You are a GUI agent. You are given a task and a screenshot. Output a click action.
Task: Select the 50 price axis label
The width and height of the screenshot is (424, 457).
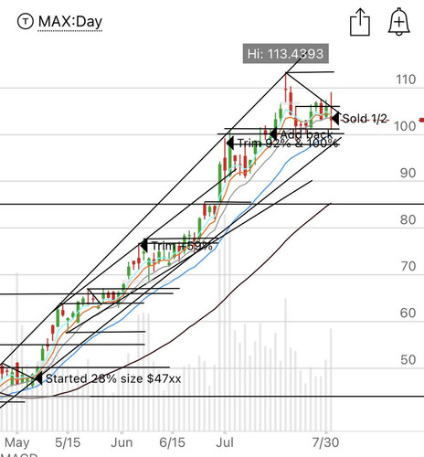(x=408, y=360)
